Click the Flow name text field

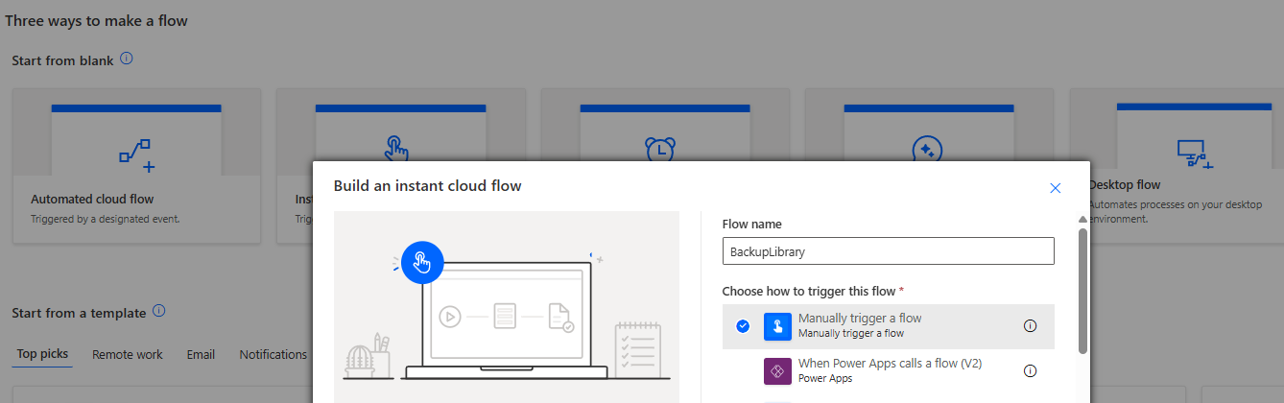pyautogui.click(x=888, y=251)
